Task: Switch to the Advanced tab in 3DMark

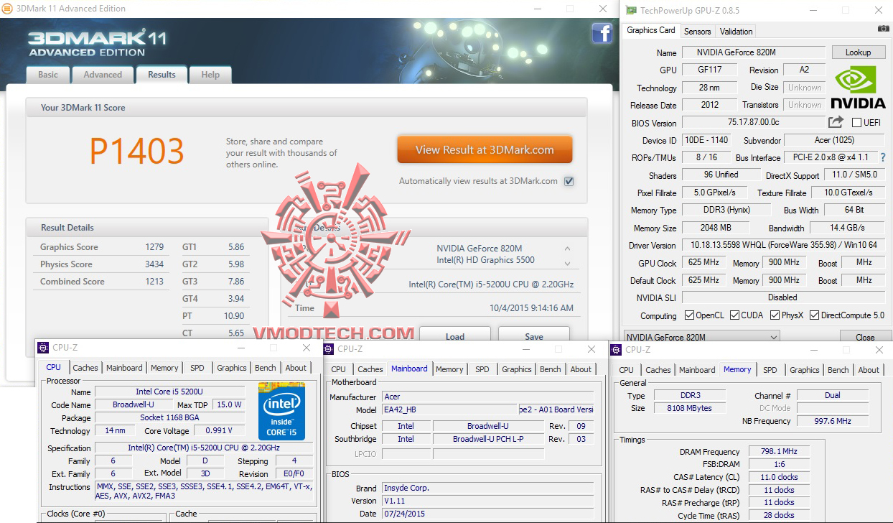Action: pyautogui.click(x=103, y=75)
